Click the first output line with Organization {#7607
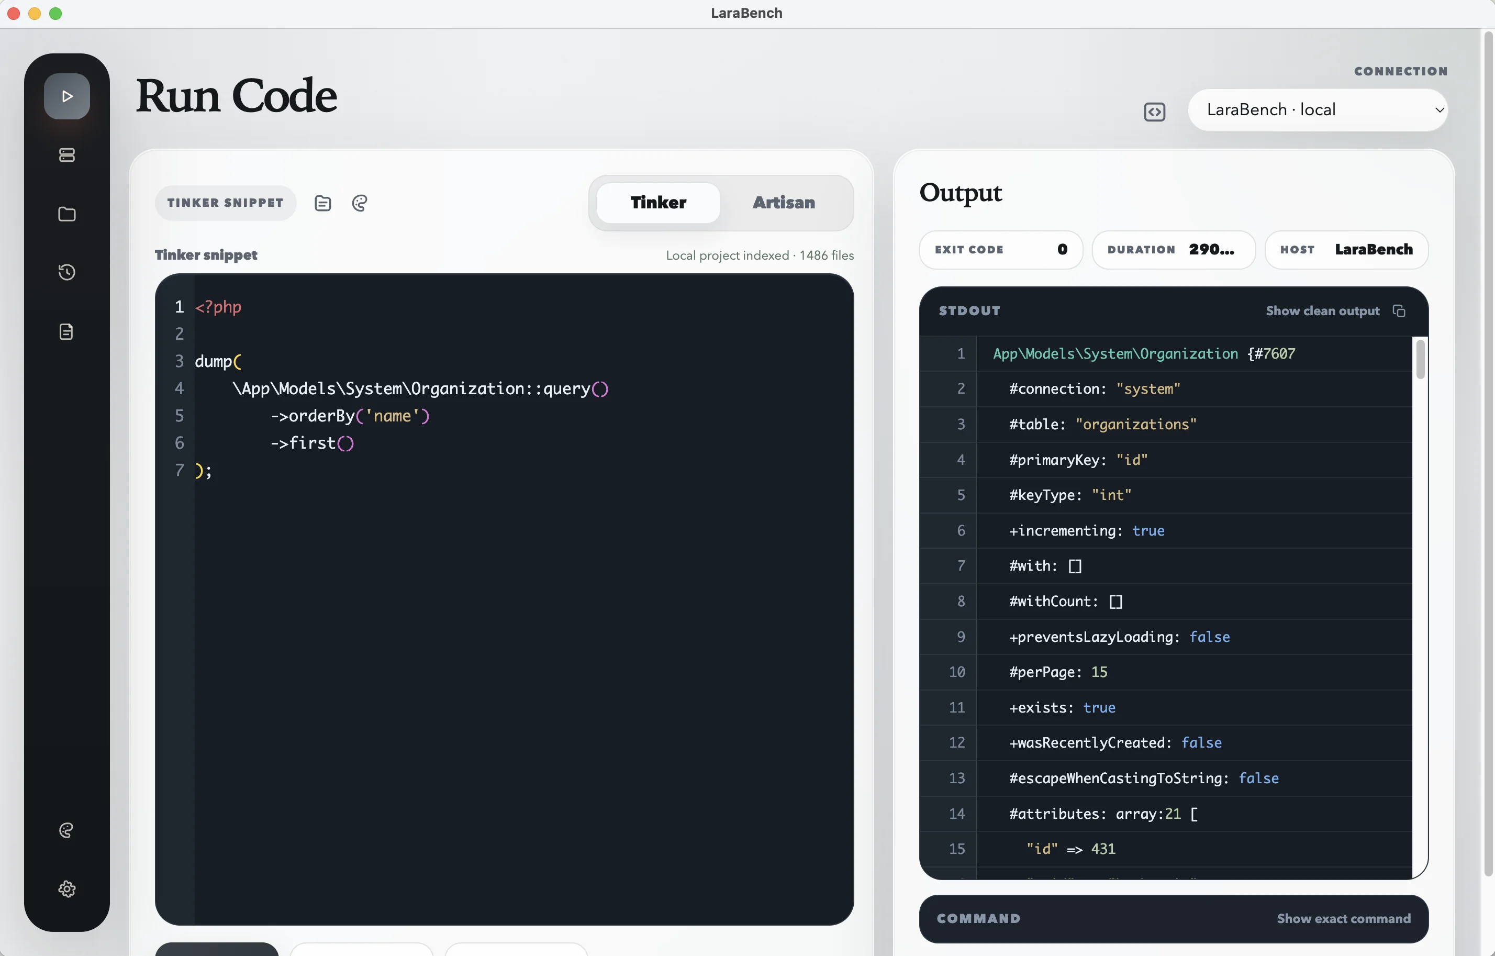 pos(1144,353)
